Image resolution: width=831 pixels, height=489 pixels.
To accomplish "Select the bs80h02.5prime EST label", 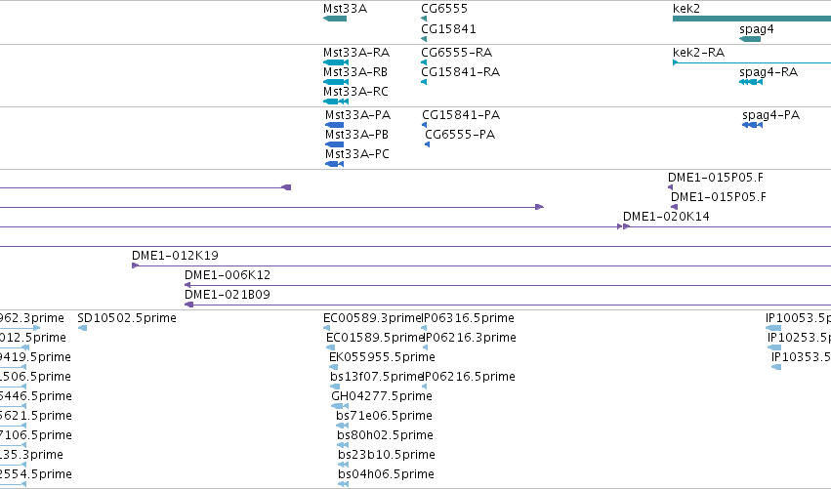I will pos(385,435).
